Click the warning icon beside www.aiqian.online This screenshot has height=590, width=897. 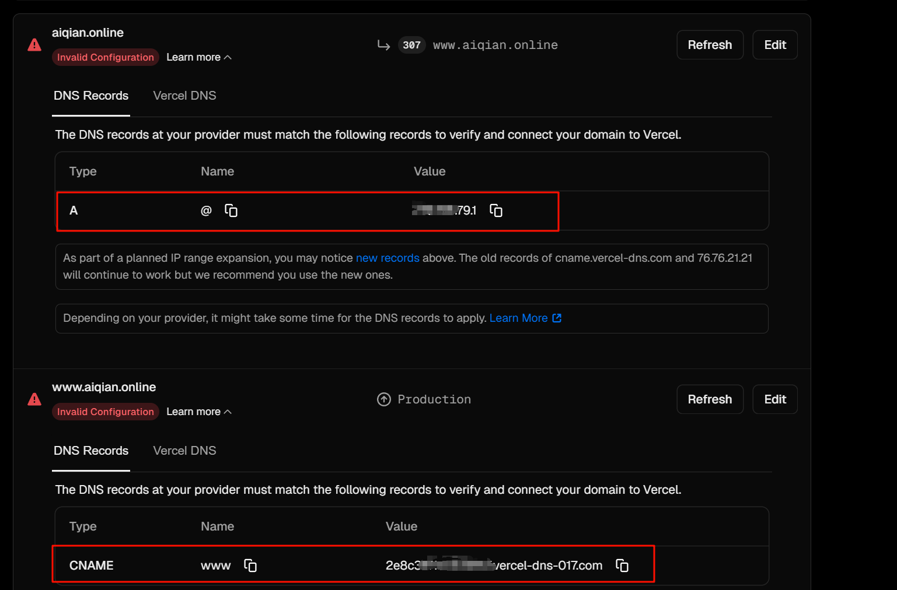click(x=34, y=399)
